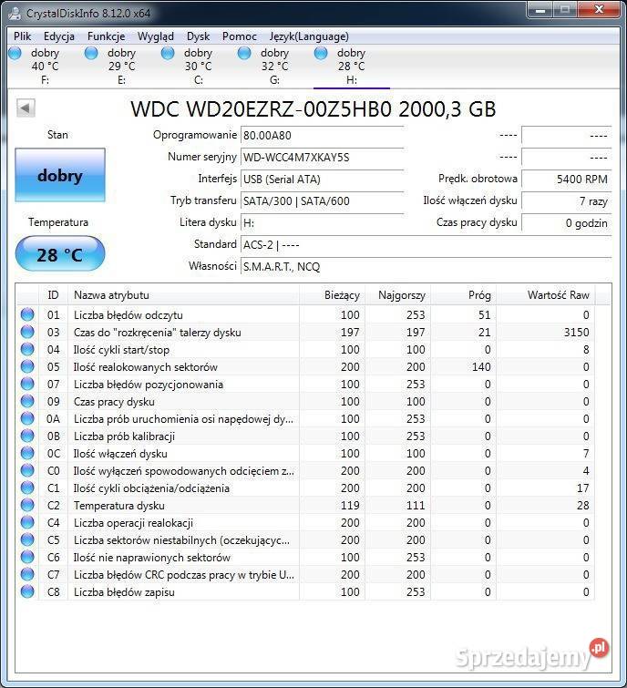Click the features field 'S.M.A.R.T., NCQ'

click(426, 266)
